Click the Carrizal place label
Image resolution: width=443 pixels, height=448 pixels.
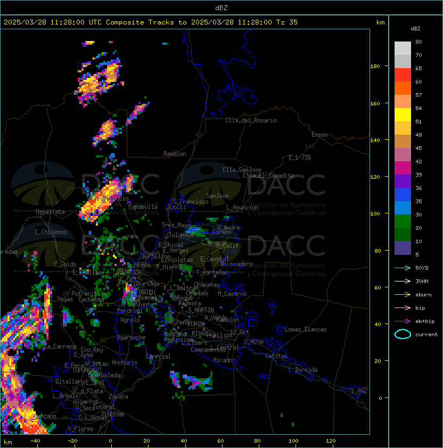click(x=158, y=356)
